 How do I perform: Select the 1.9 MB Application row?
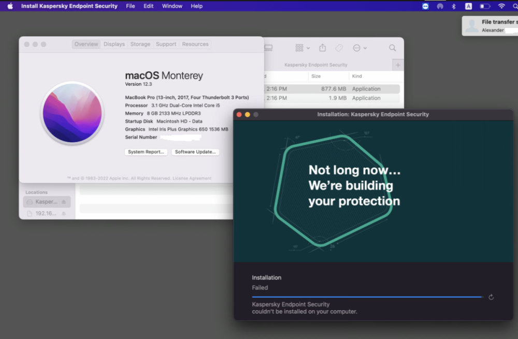(332, 98)
